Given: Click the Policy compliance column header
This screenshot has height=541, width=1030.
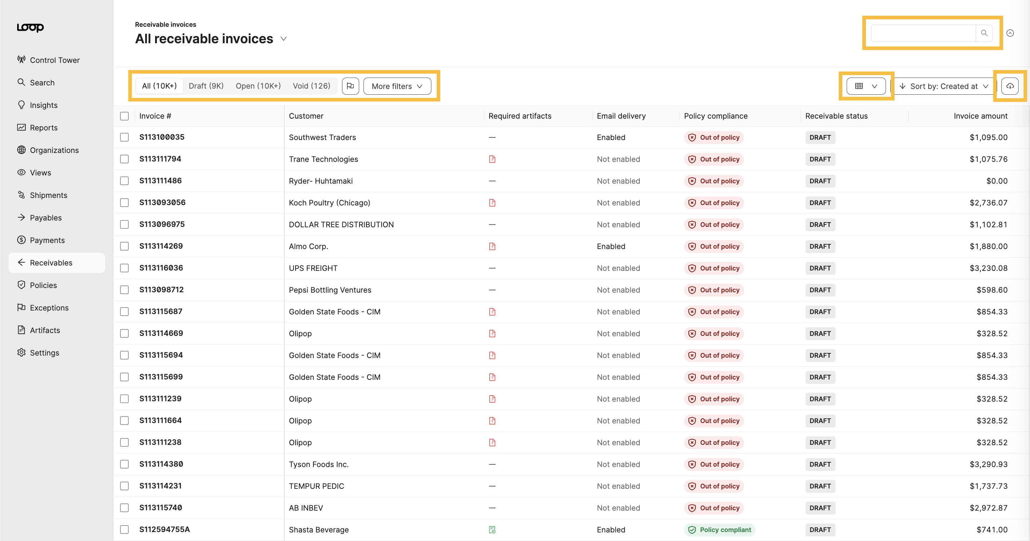Looking at the screenshot, I should [715, 116].
